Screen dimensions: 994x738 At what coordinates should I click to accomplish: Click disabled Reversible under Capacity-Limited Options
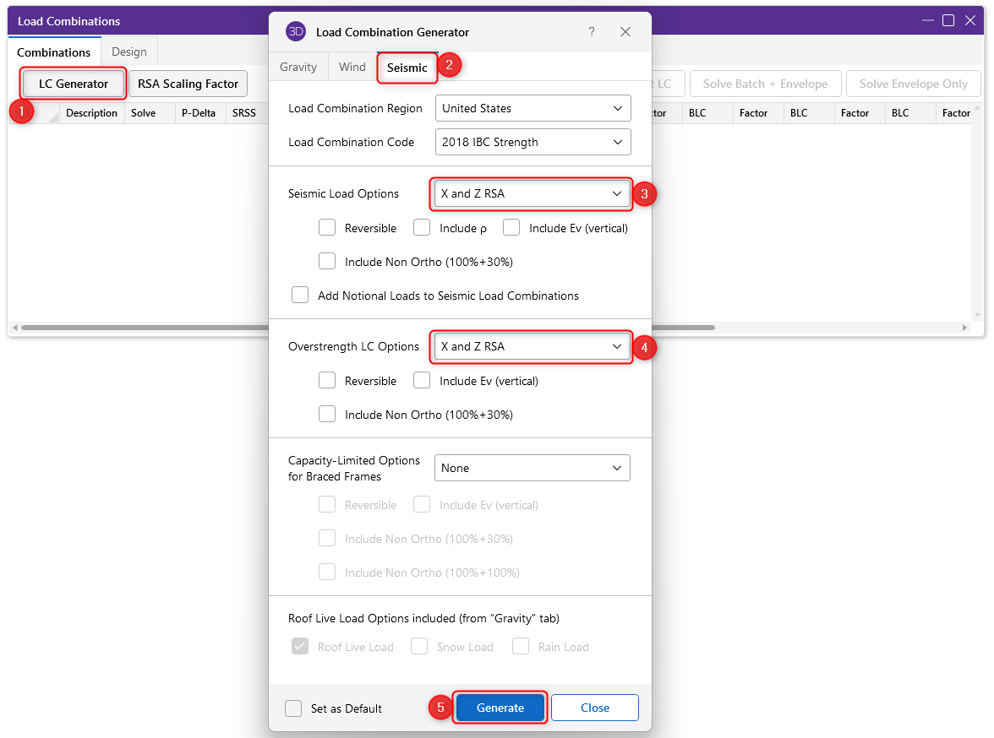coord(327,504)
